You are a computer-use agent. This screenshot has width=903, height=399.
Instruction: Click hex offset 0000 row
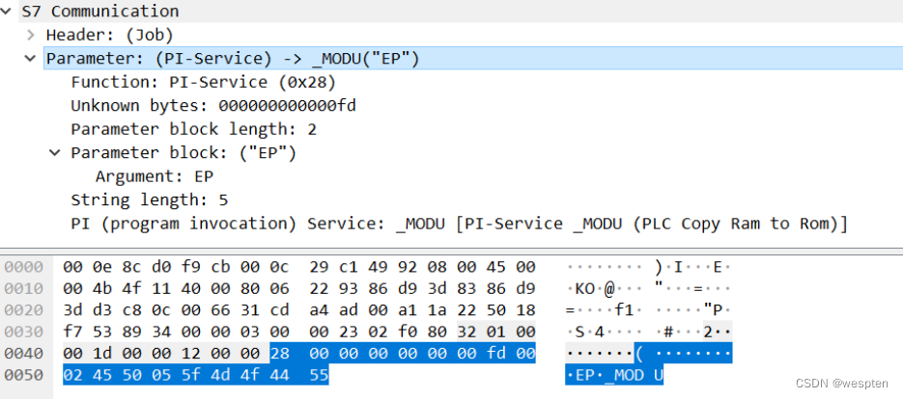point(22,266)
